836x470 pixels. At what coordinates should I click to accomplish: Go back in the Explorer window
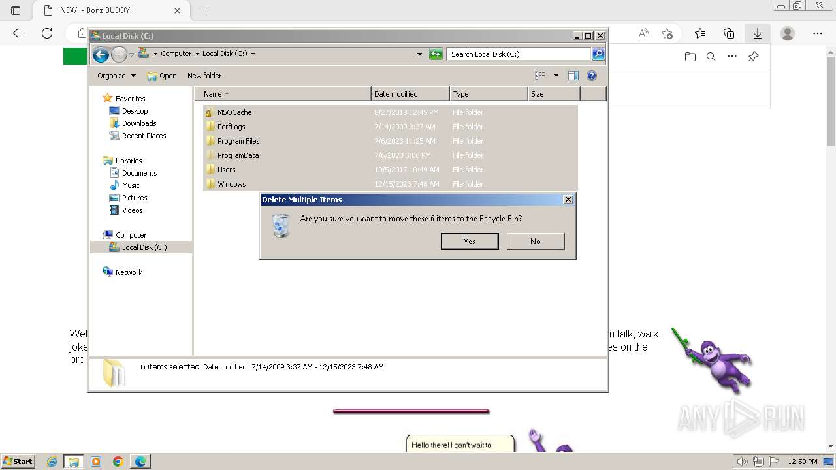(101, 54)
